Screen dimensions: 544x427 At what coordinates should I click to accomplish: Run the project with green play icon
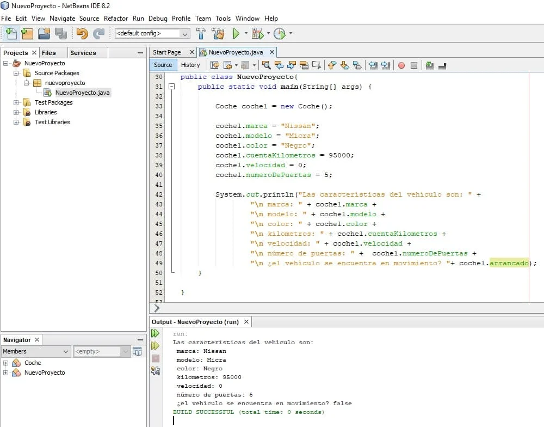coord(236,34)
